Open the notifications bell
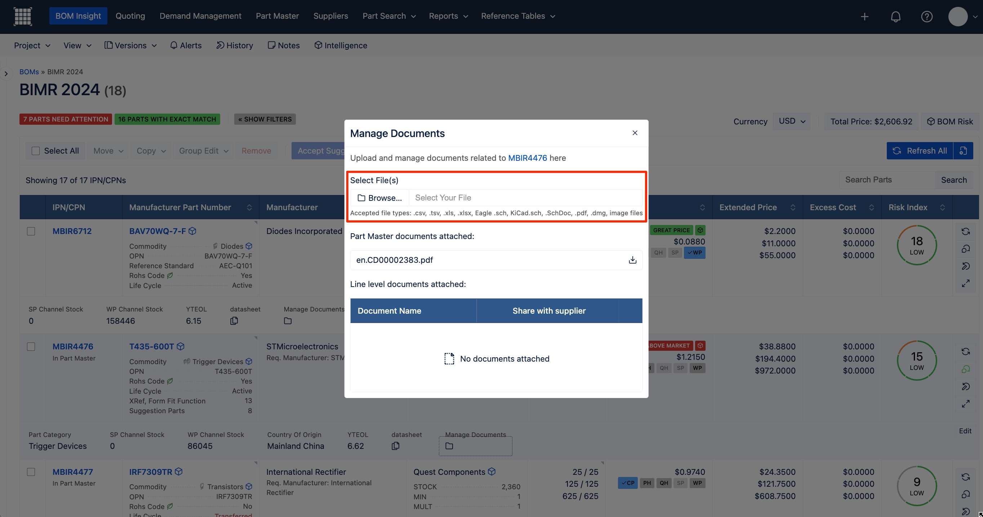Image resolution: width=983 pixels, height=517 pixels. click(x=895, y=17)
